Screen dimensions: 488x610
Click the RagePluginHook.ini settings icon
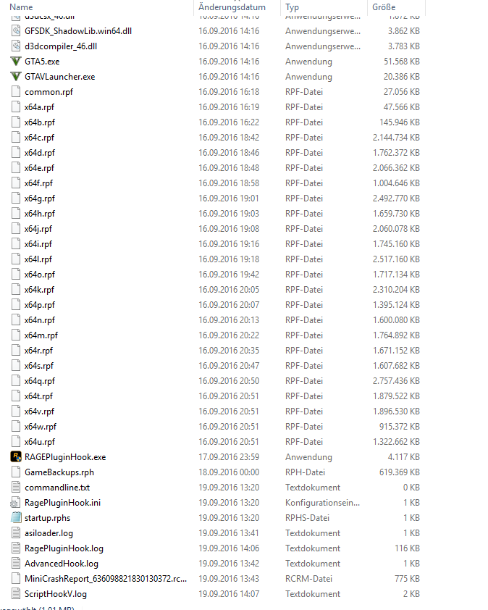(x=15, y=503)
